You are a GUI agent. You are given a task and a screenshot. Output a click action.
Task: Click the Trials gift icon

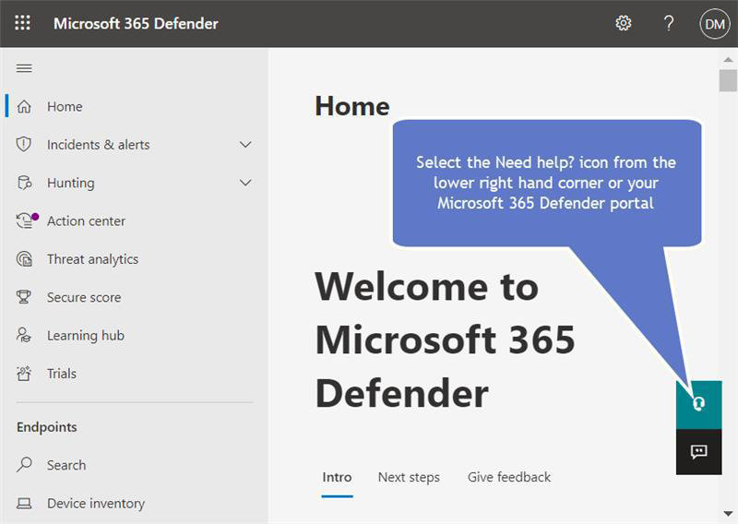tap(24, 373)
